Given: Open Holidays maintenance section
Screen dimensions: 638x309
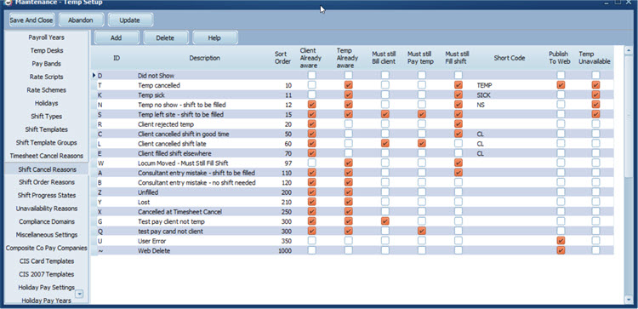Looking at the screenshot, I should pos(47,103).
